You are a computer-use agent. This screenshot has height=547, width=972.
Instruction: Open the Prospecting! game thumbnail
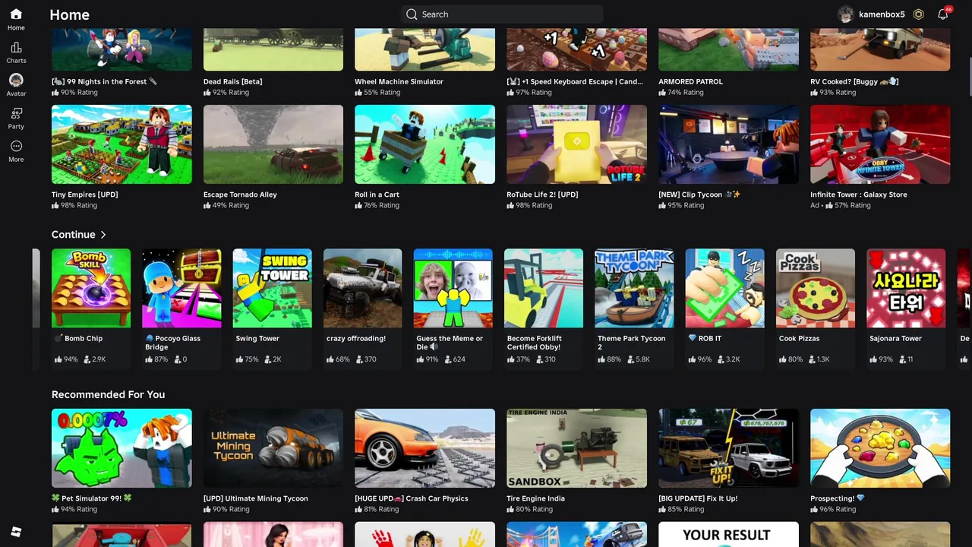880,448
